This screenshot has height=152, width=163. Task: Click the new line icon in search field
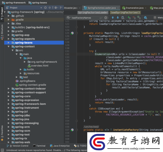click(x=101, y=18)
